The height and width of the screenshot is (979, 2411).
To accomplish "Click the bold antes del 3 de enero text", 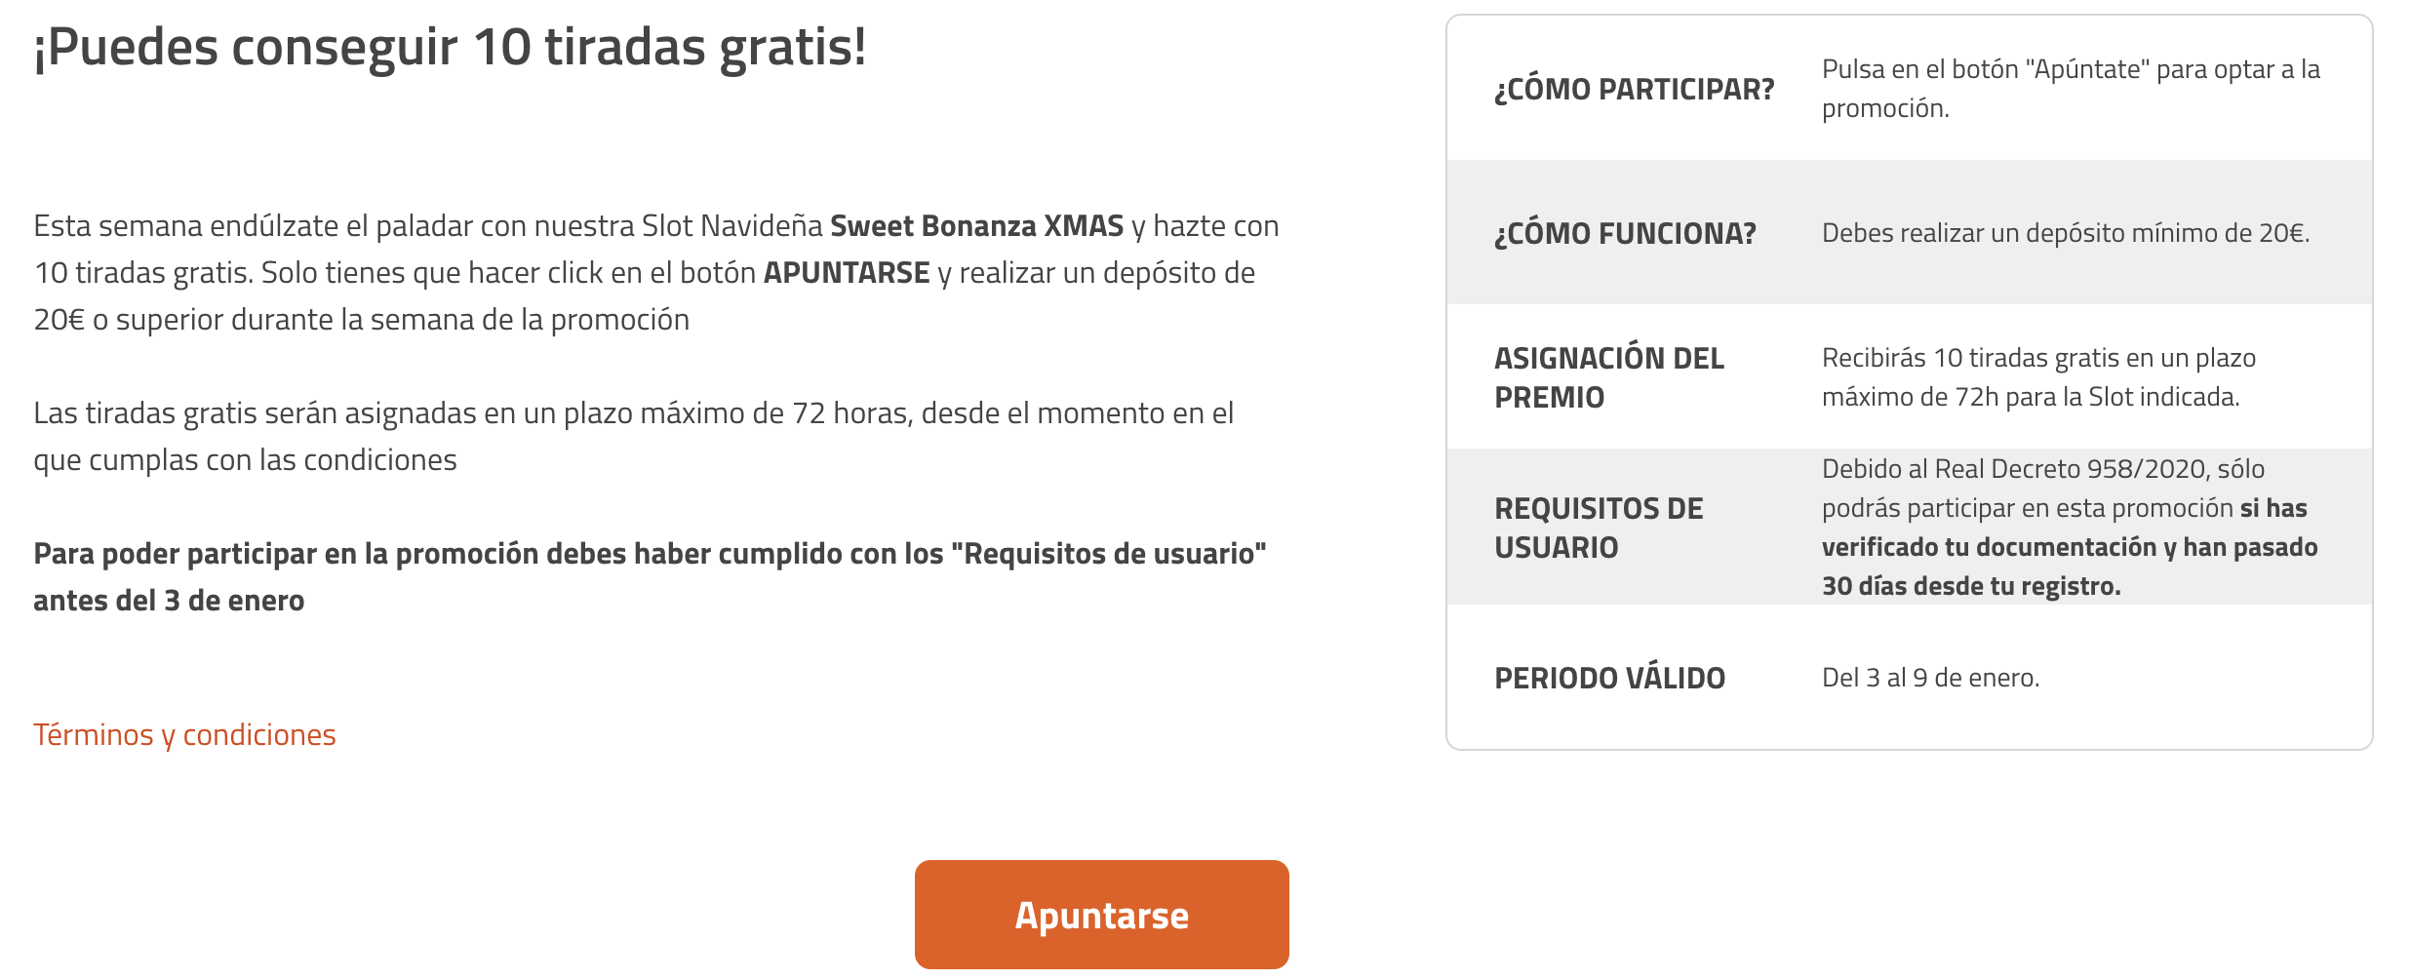I will [169, 601].
